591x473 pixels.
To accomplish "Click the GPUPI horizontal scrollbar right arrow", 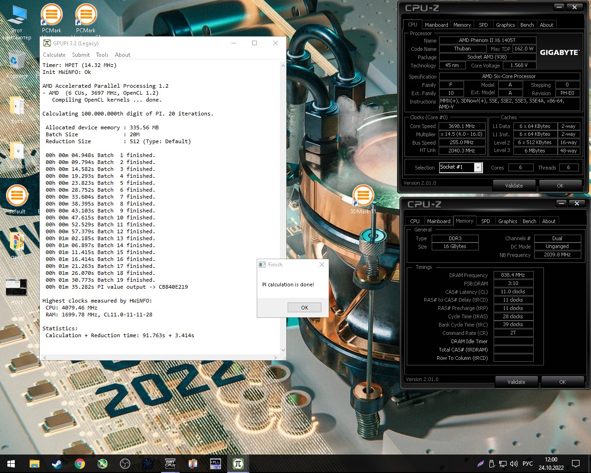I will point(276,358).
